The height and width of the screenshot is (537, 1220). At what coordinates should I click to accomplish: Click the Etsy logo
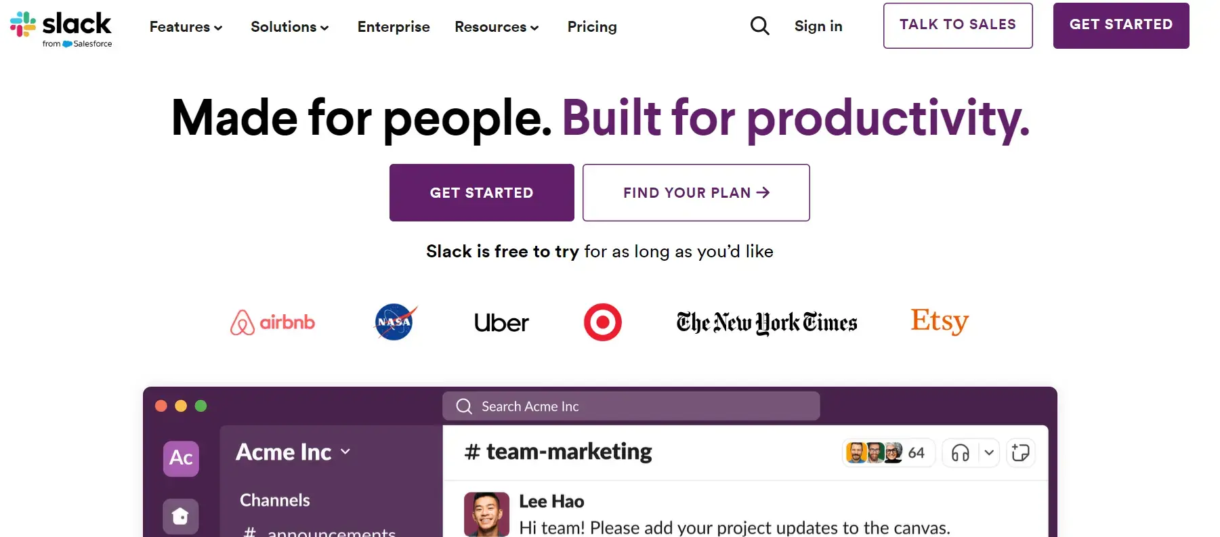pyautogui.click(x=939, y=321)
